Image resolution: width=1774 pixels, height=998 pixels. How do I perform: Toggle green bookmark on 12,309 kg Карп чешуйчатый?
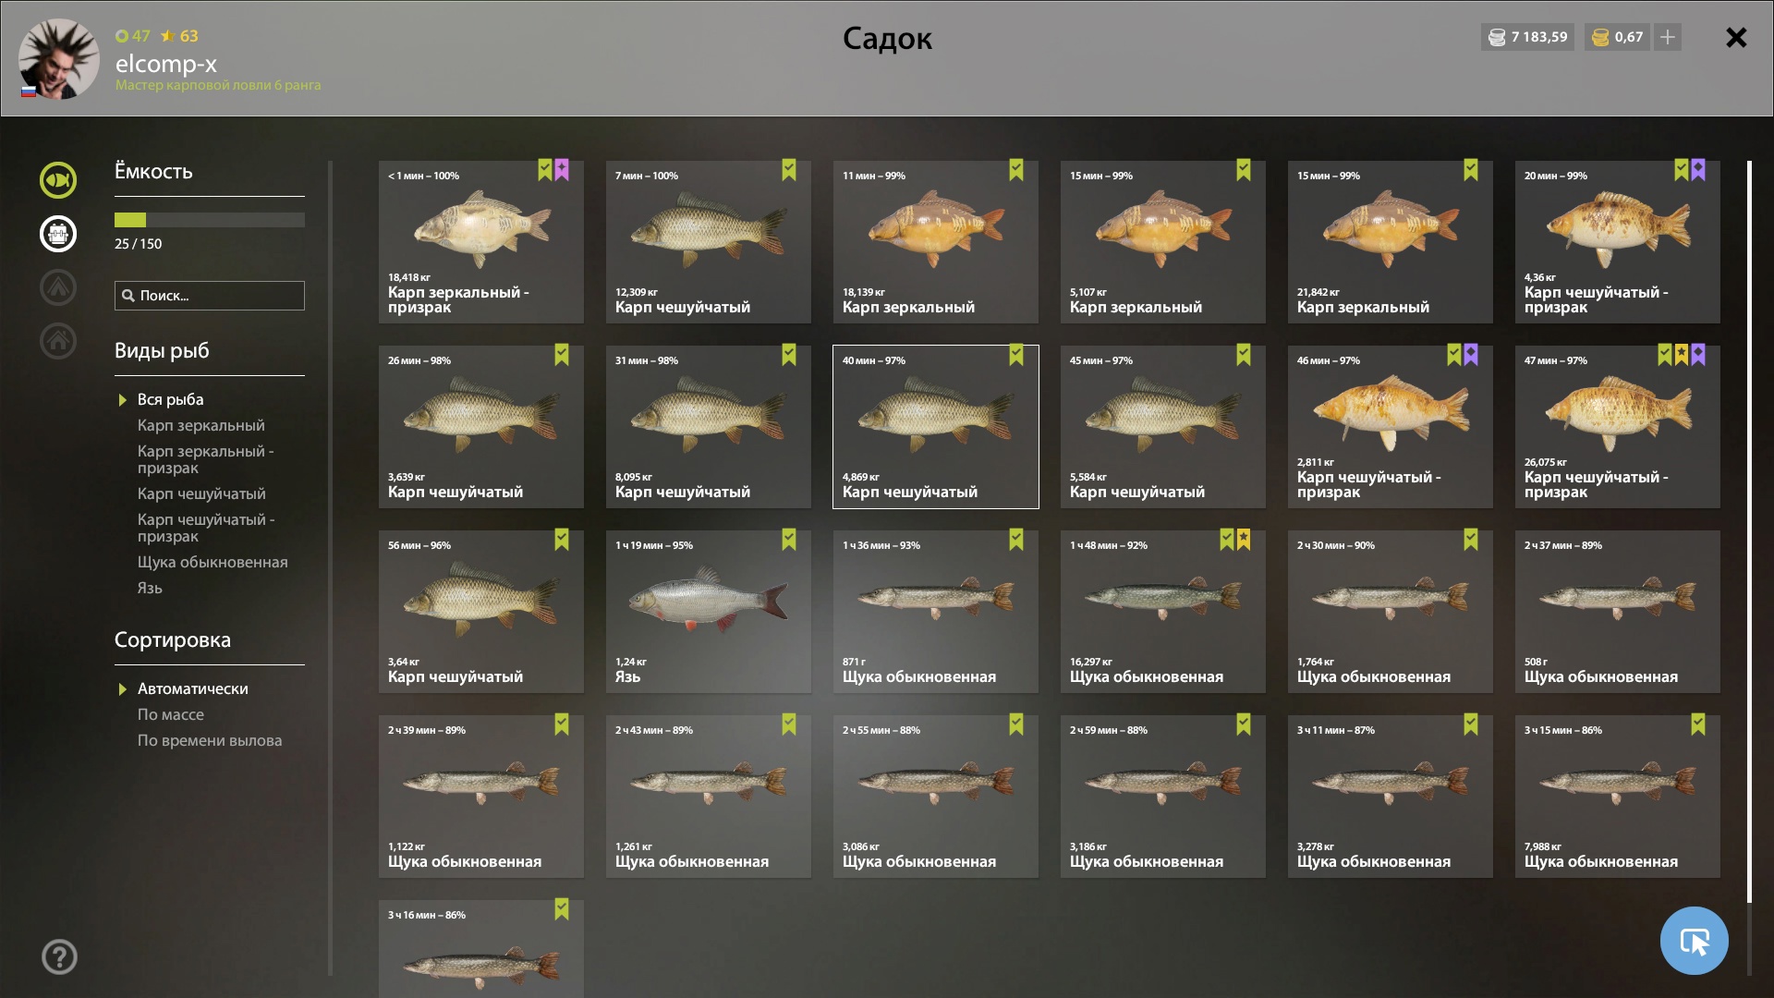(789, 170)
